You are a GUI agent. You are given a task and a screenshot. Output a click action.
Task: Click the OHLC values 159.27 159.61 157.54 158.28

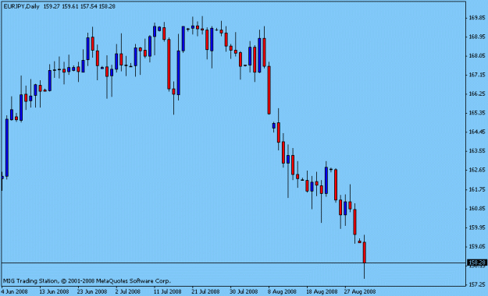pos(79,6)
